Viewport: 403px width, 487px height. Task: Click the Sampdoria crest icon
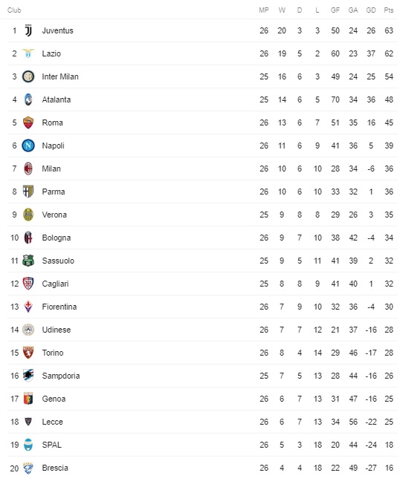[x=28, y=376]
